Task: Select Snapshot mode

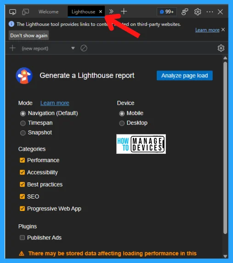Action: click(23, 133)
